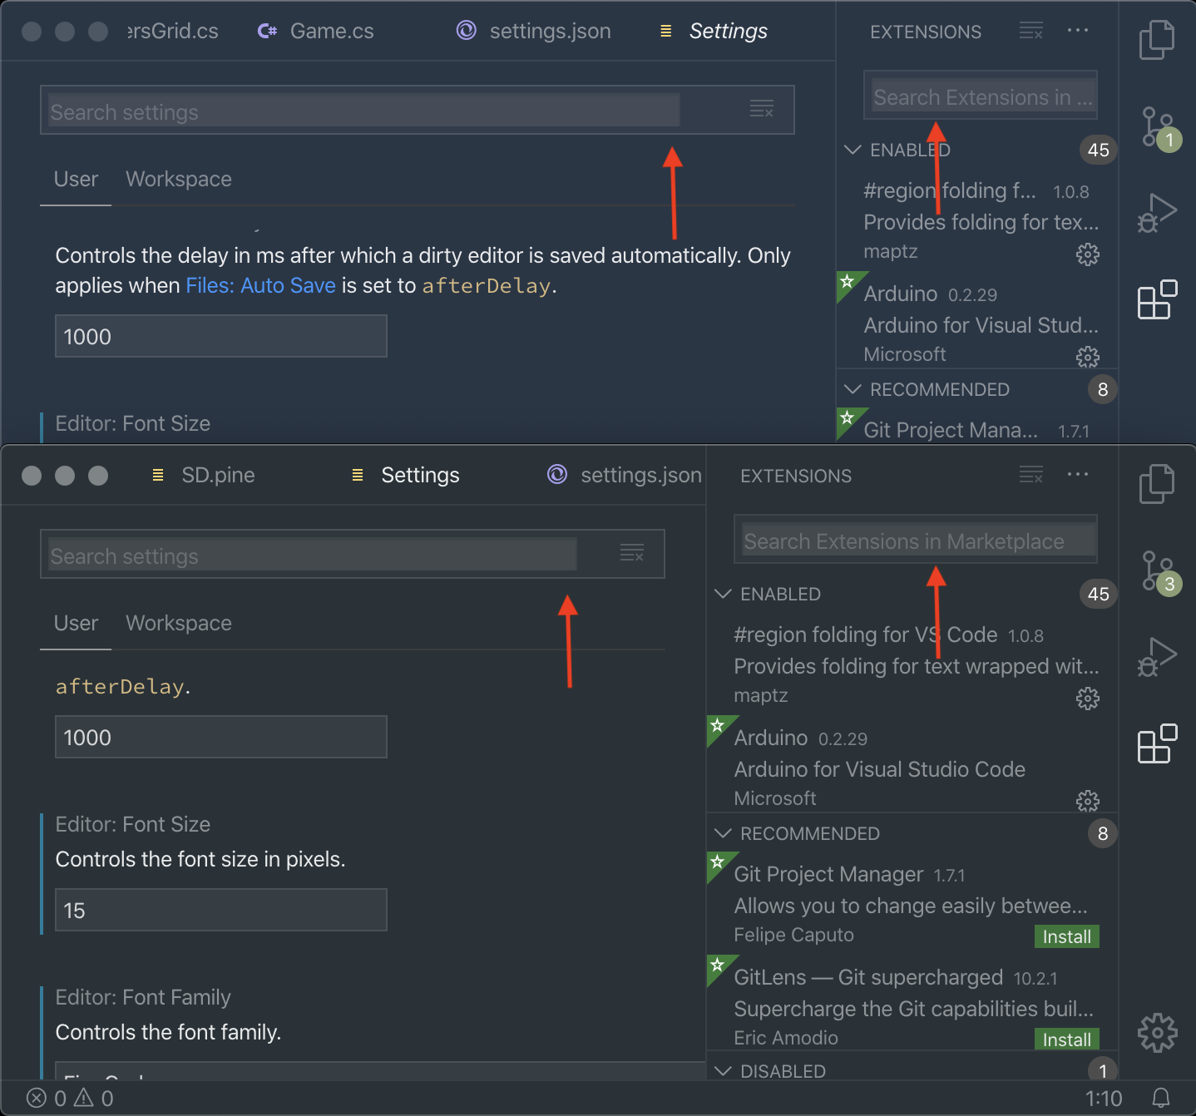Select User scope tab in bottom window

[76, 624]
